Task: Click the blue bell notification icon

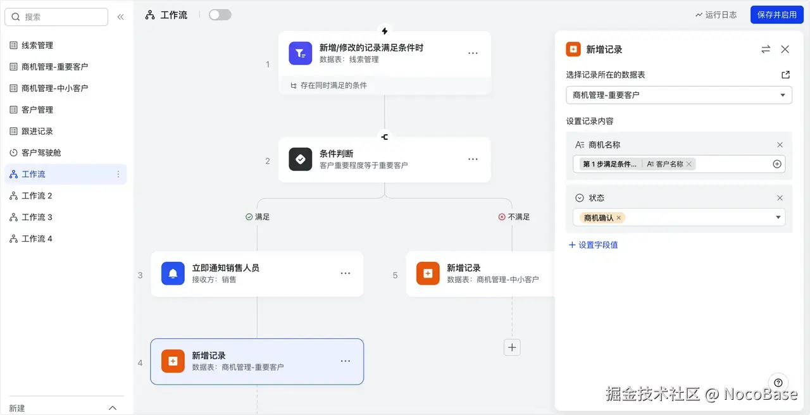Action: pyautogui.click(x=173, y=273)
